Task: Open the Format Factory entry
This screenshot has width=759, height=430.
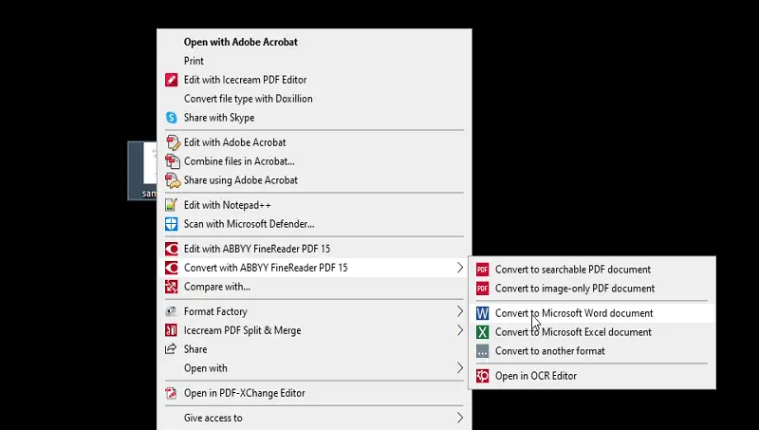Action: 315,311
